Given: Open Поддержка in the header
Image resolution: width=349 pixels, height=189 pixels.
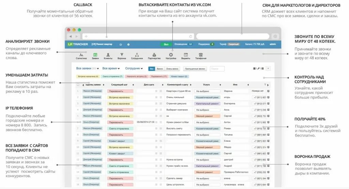Looking at the screenshot, I should coord(206,44).
